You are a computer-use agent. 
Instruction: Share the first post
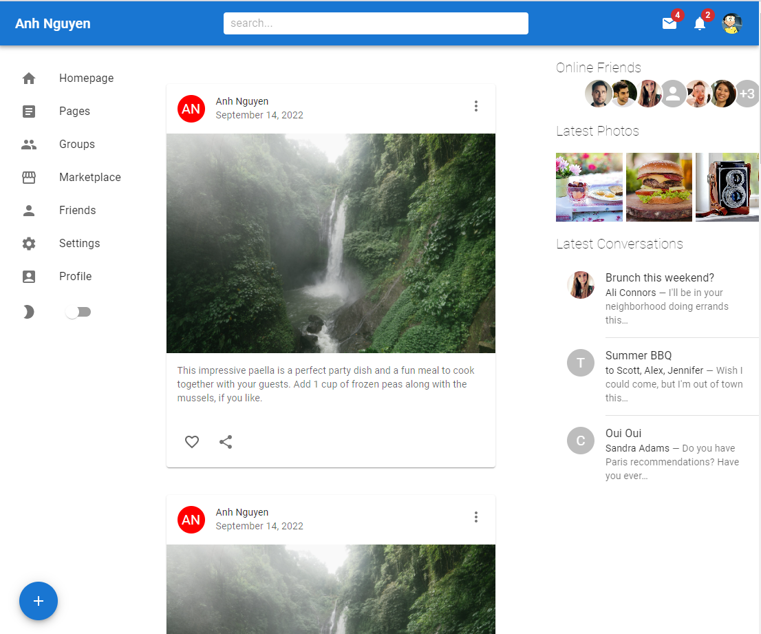click(x=226, y=442)
